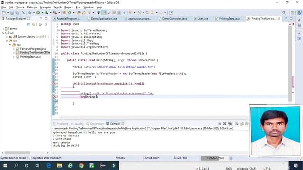Screen dimensions: 303x170
Task: Open the New file dropdown arrow
Action: pyautogui.click(x=8, y=13)
